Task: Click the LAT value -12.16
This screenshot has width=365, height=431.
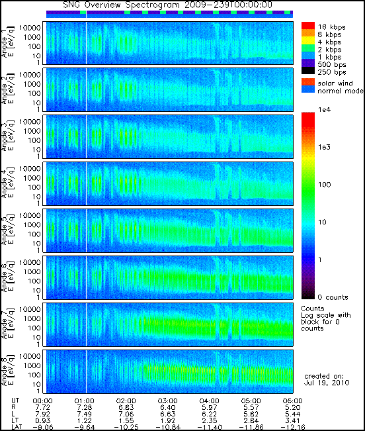Action: [x=292, y=428]
